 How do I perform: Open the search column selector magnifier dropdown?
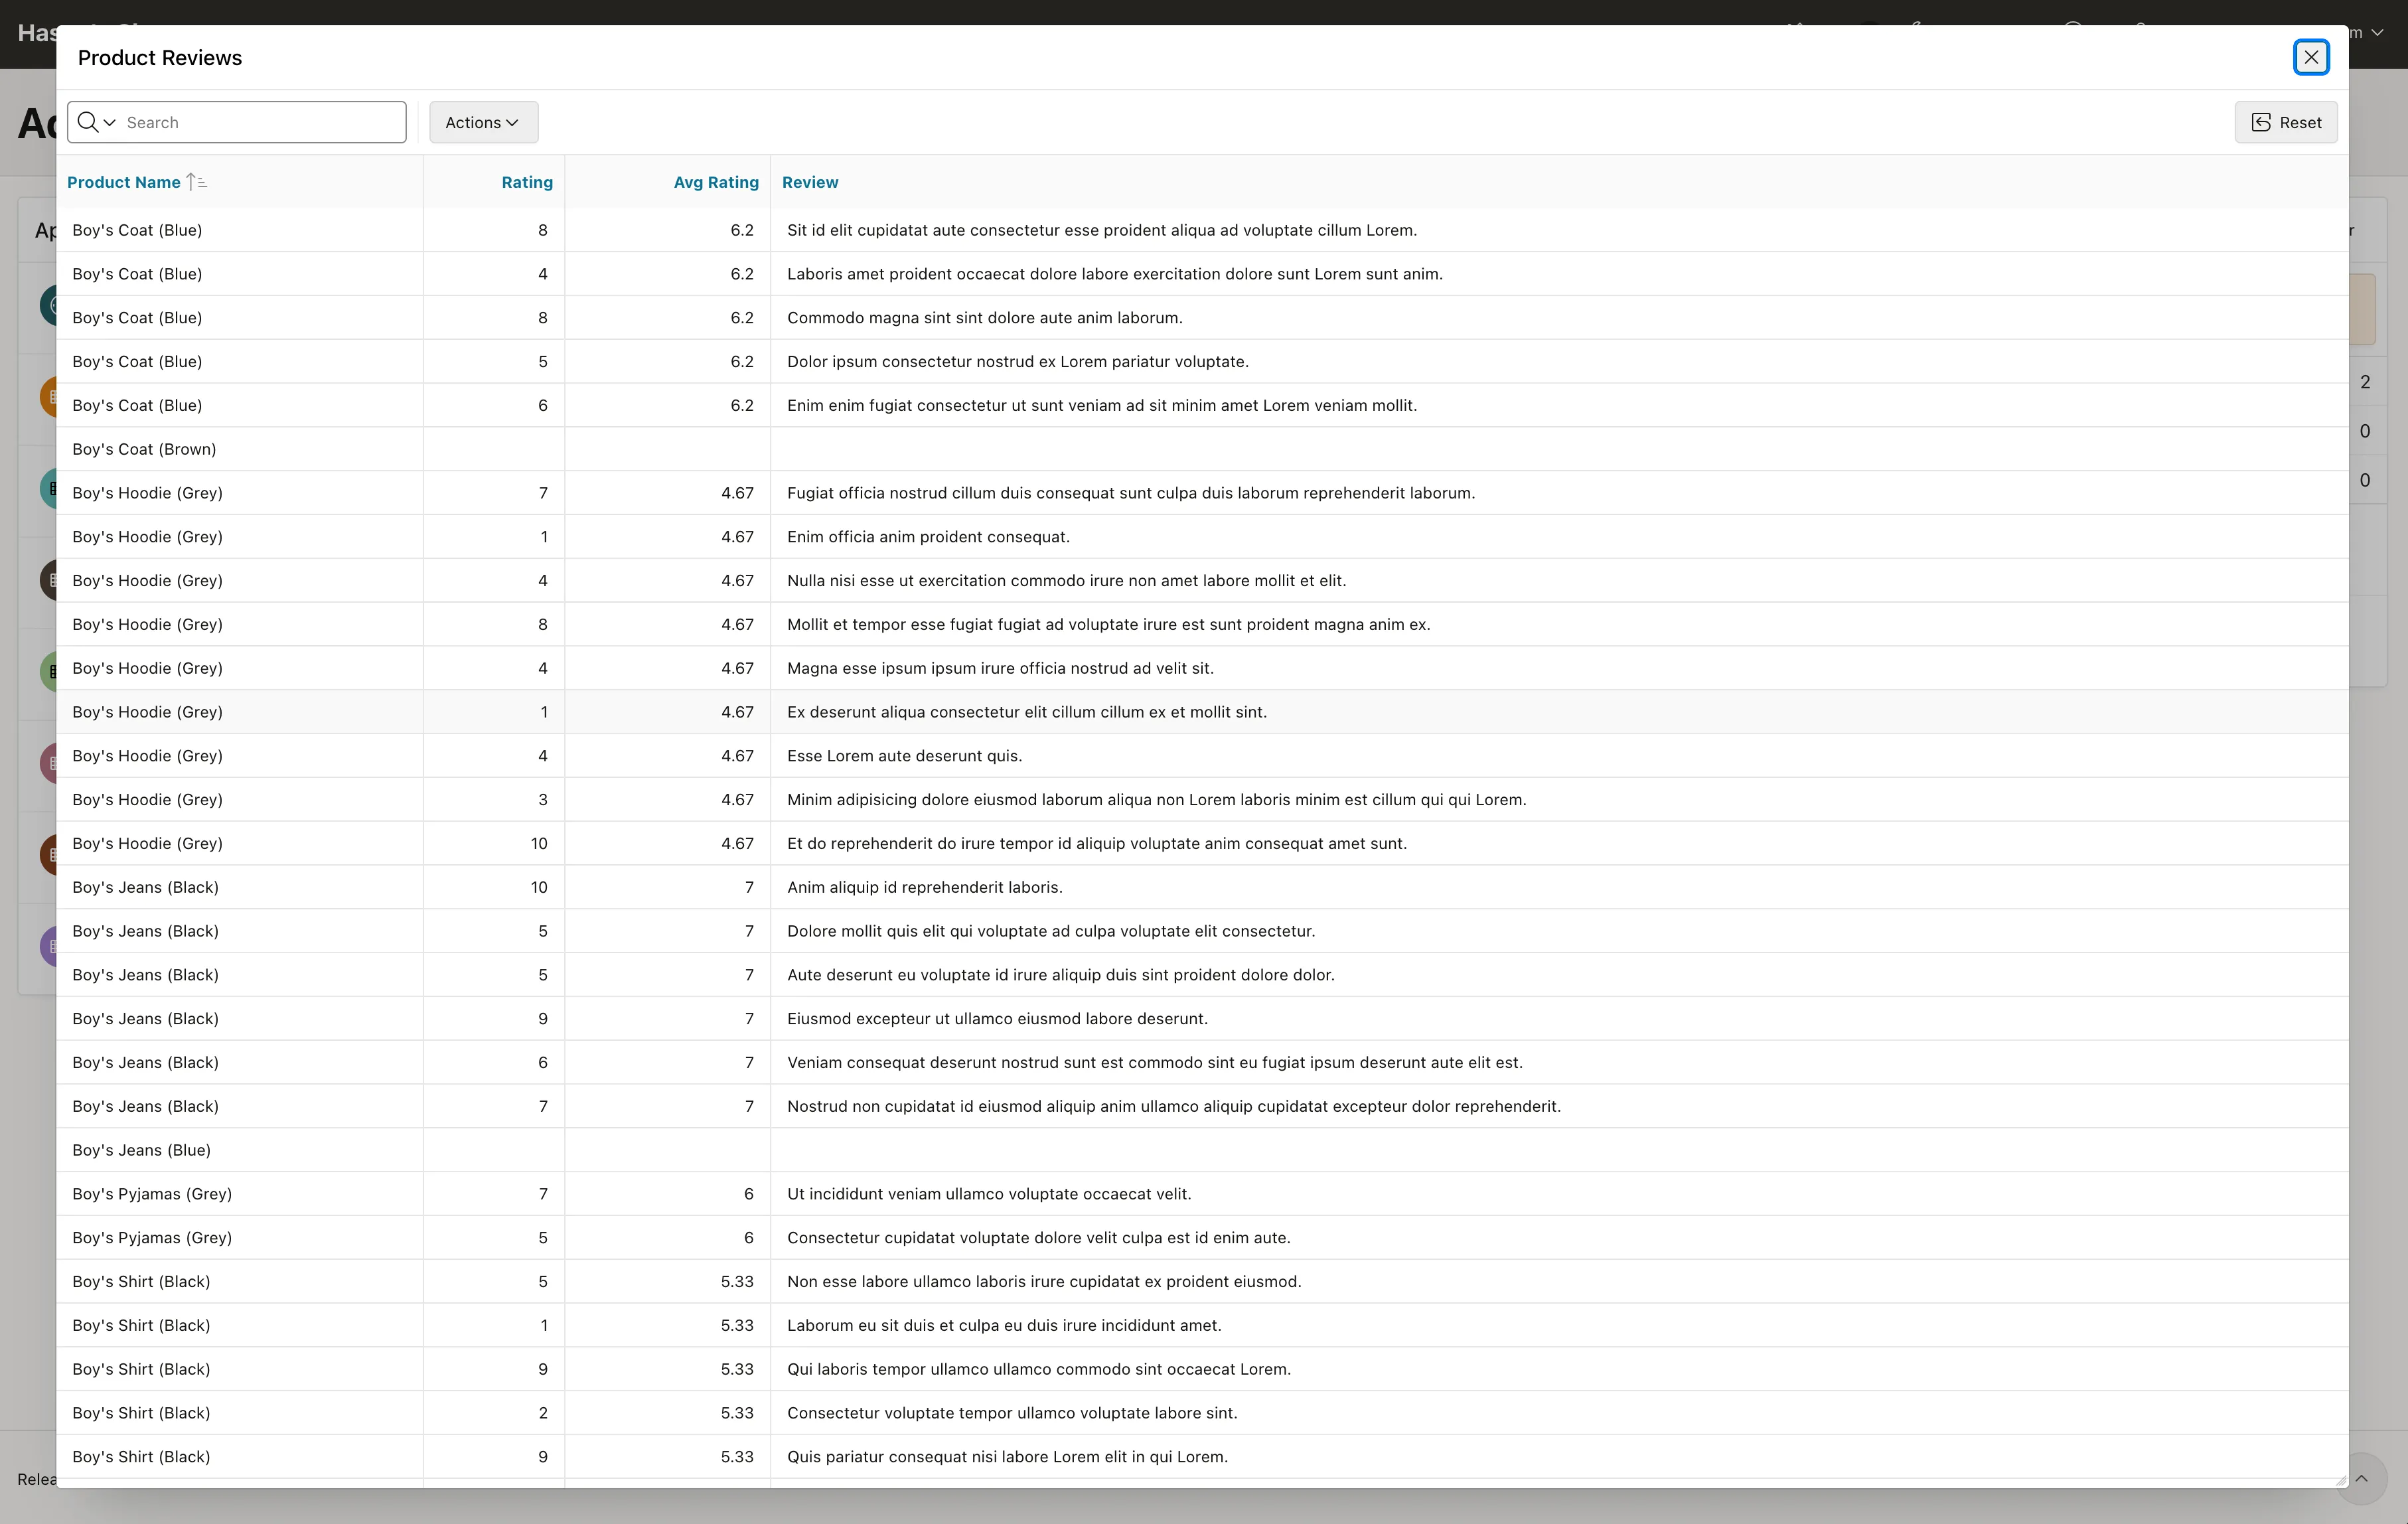(97, 122)
